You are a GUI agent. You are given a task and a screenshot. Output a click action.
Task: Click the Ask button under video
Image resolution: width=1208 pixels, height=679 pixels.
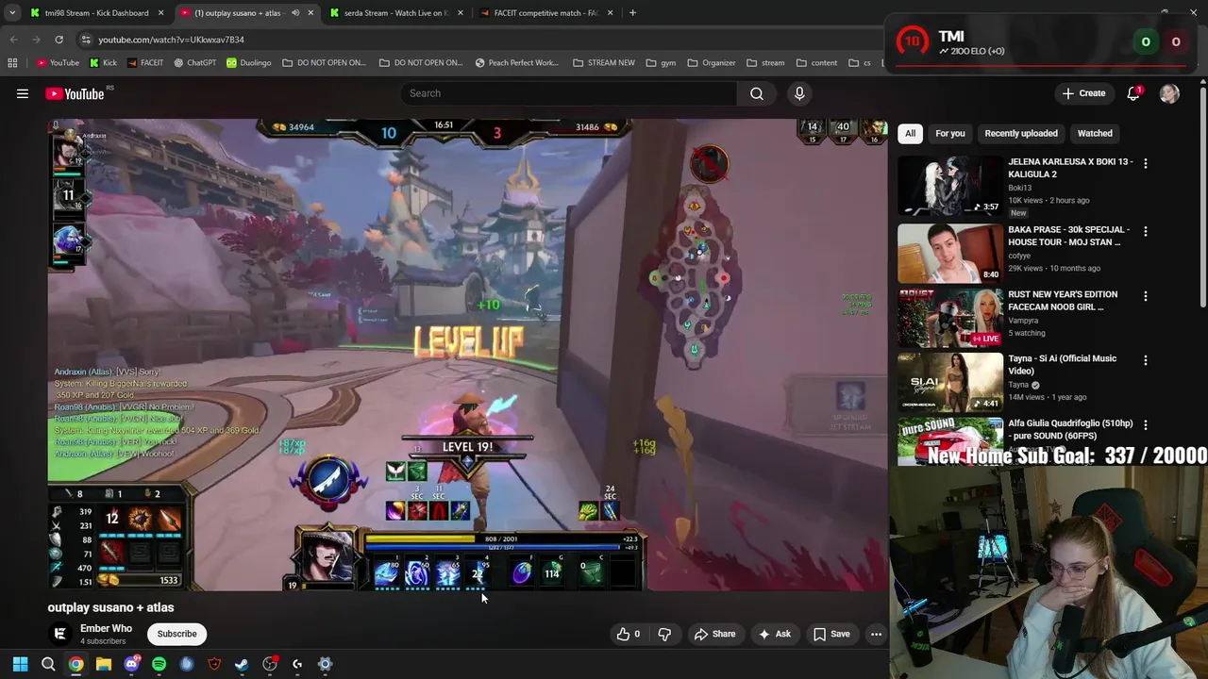(775, 634)
